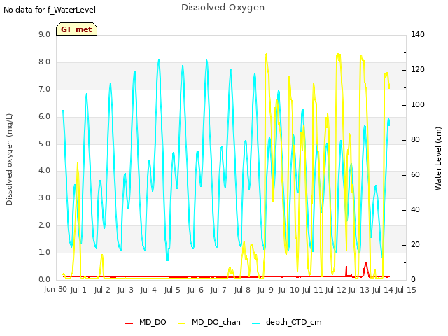Click the 20 right axis value

(415, 245)
